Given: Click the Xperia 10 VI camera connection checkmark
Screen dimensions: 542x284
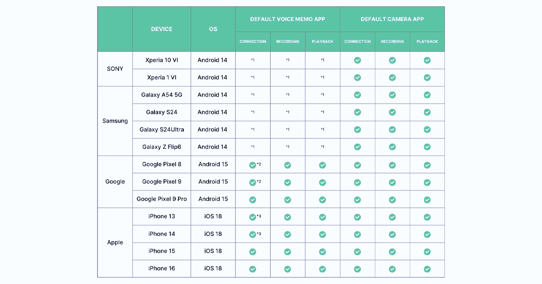Looking at the screenshot, I should tap(357, 60).
